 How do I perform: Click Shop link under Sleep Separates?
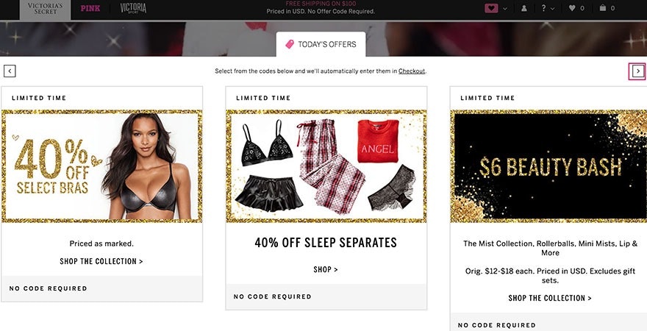point(326,269)
